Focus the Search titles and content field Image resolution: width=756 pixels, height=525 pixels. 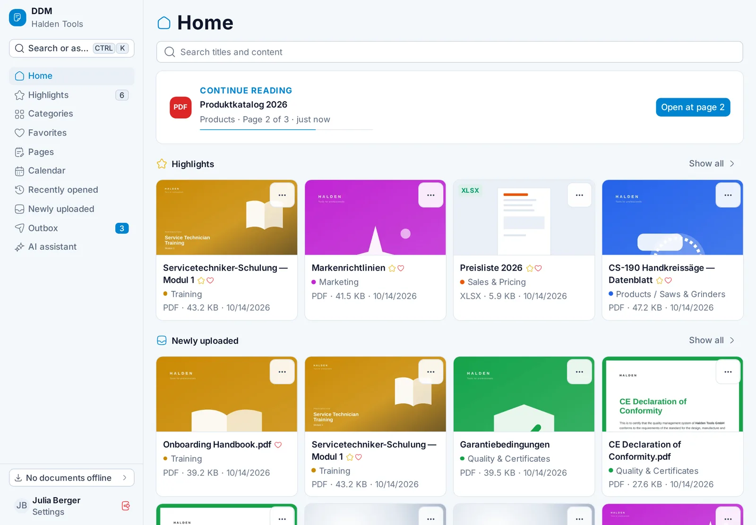[449, 52]
